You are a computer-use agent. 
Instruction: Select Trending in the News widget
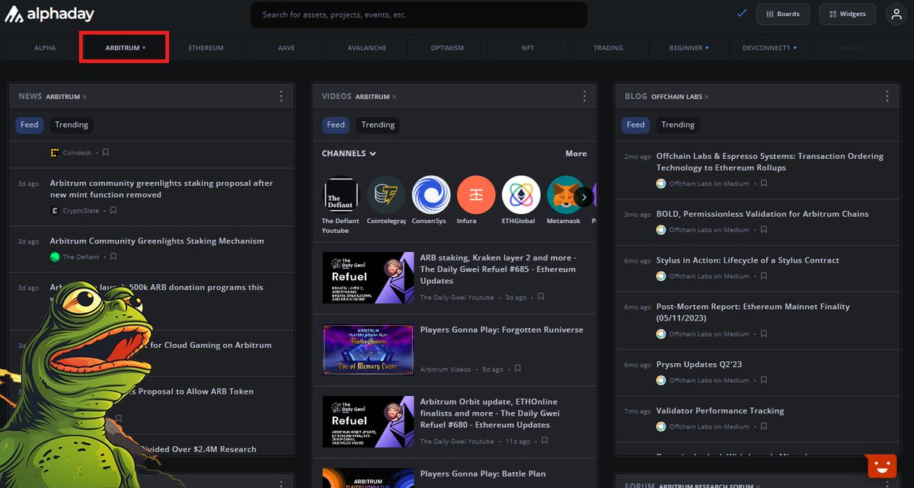pyautogui.click(x=72, y=125)
